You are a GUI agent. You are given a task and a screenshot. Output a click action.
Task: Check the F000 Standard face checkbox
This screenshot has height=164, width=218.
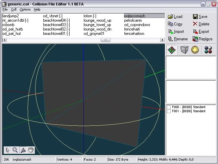[x=169, y=107]
